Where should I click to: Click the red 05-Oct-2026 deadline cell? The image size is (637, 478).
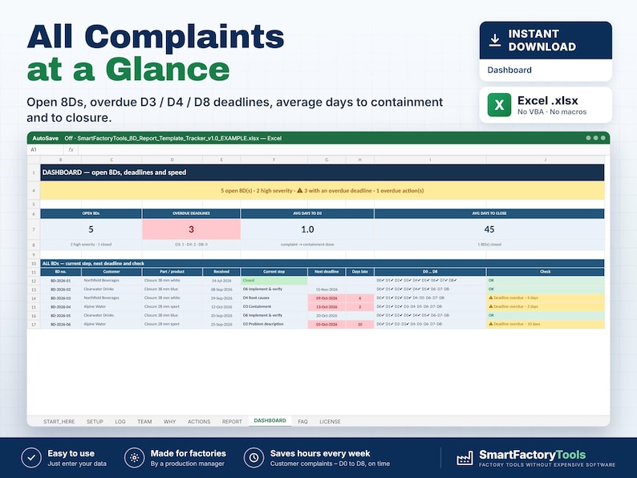click(327, 325)
